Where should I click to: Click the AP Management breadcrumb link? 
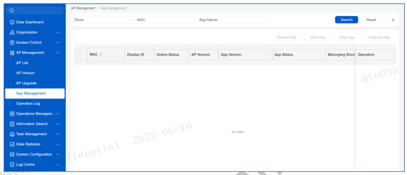pos(83,8)
